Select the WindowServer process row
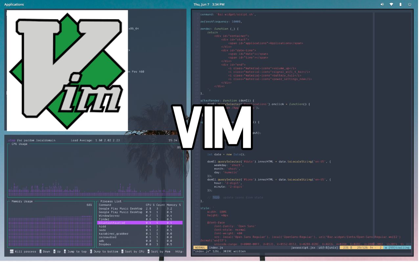 pos(140,215)
